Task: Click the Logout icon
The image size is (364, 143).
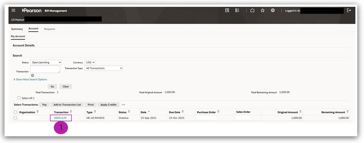Action: pos(349,10)
